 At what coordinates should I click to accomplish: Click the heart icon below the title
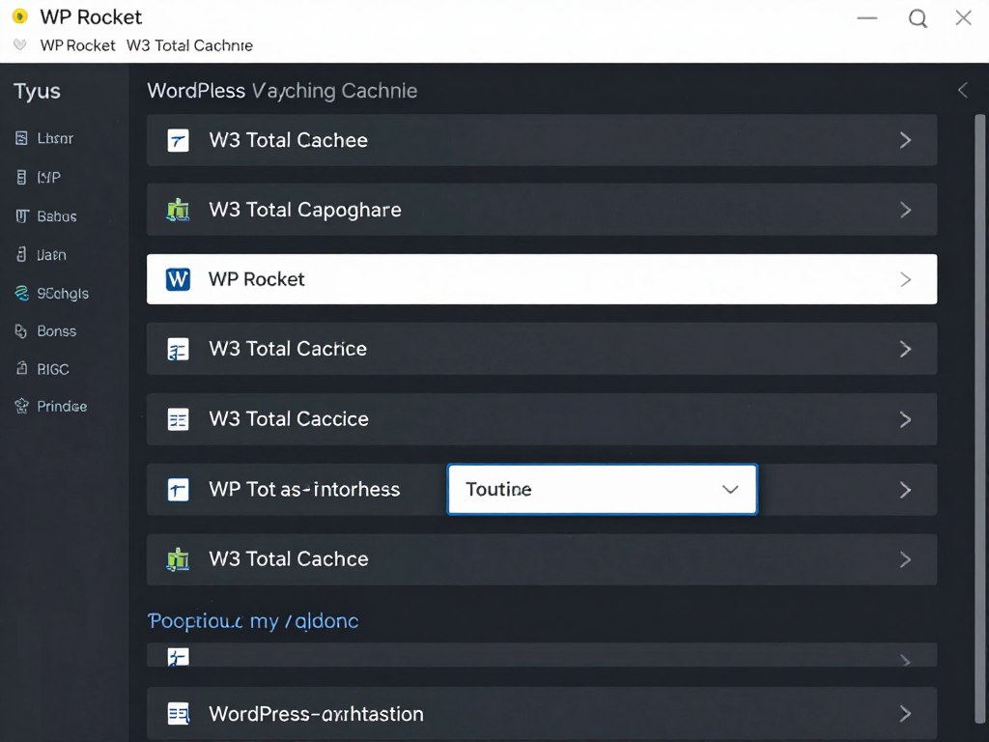click(20, 45)
